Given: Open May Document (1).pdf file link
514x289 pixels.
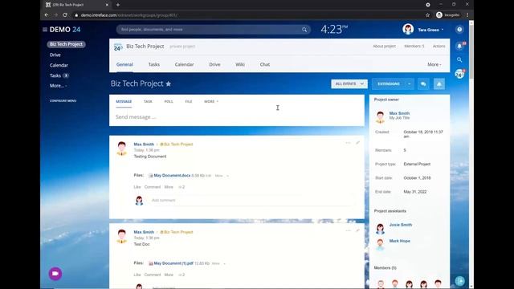Looking at the screenshot, I should 173,263.
